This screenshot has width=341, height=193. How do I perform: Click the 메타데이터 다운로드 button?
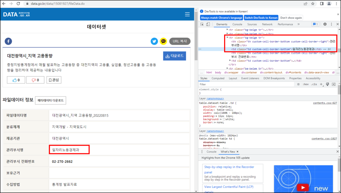(x=50, y=100)
